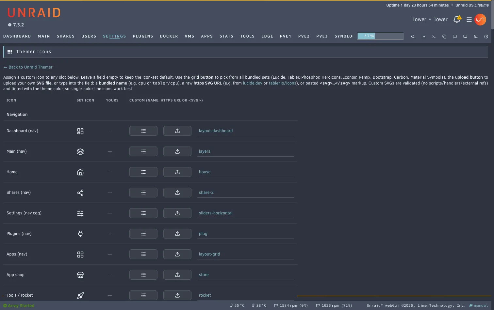Switch to the TOOLS tab
The image size is (494, 310).
coord(247,36)
